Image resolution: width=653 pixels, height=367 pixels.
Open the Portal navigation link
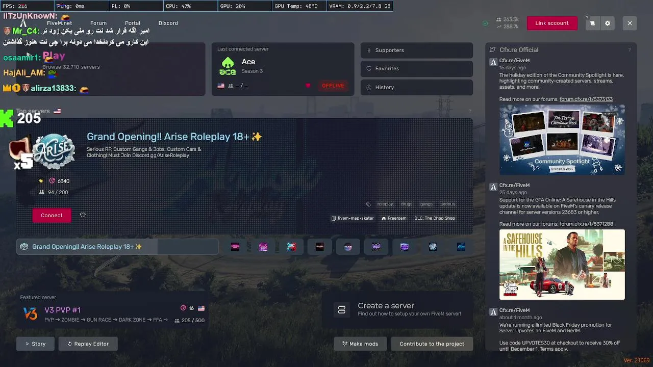133,23
